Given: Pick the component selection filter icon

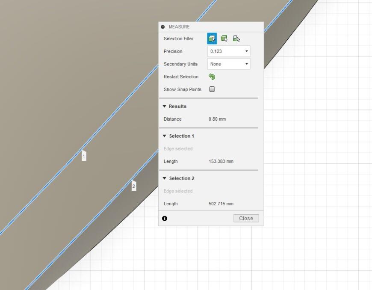Looking at the screenshot, I should coord(236,38).
